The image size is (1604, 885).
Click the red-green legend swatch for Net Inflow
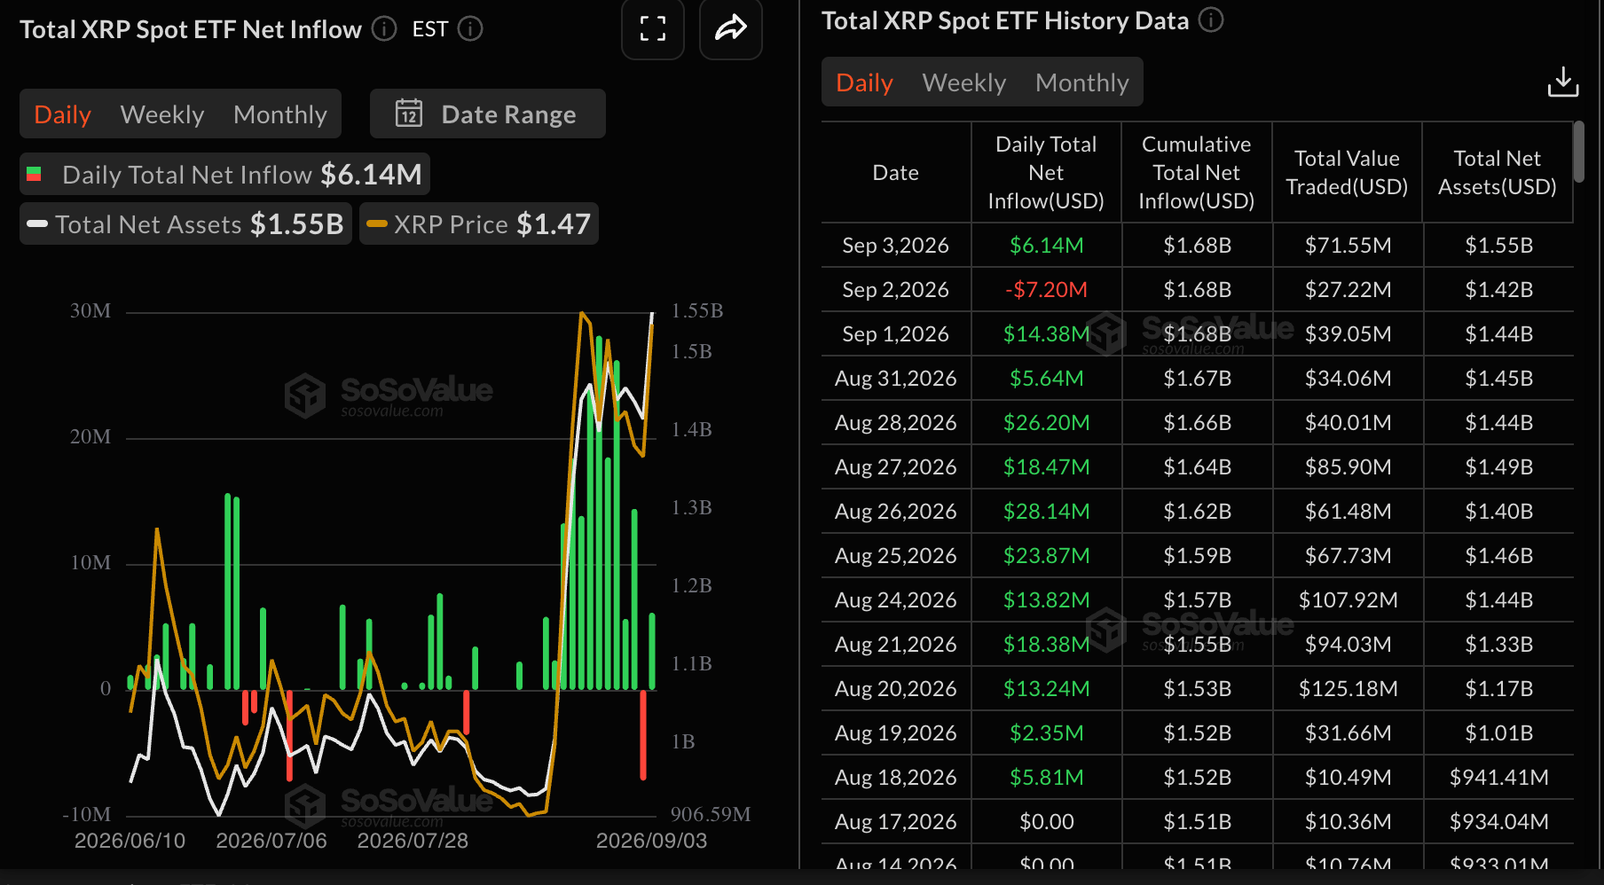click(35, 175)
